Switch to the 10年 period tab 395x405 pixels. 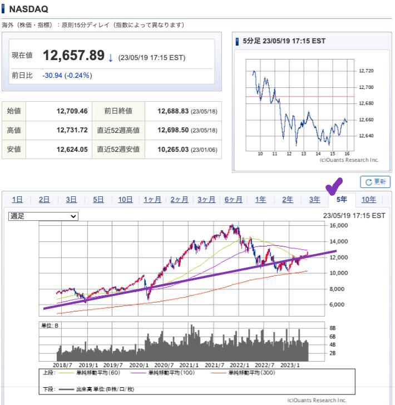pyautogui.click(x=368, y=200)
